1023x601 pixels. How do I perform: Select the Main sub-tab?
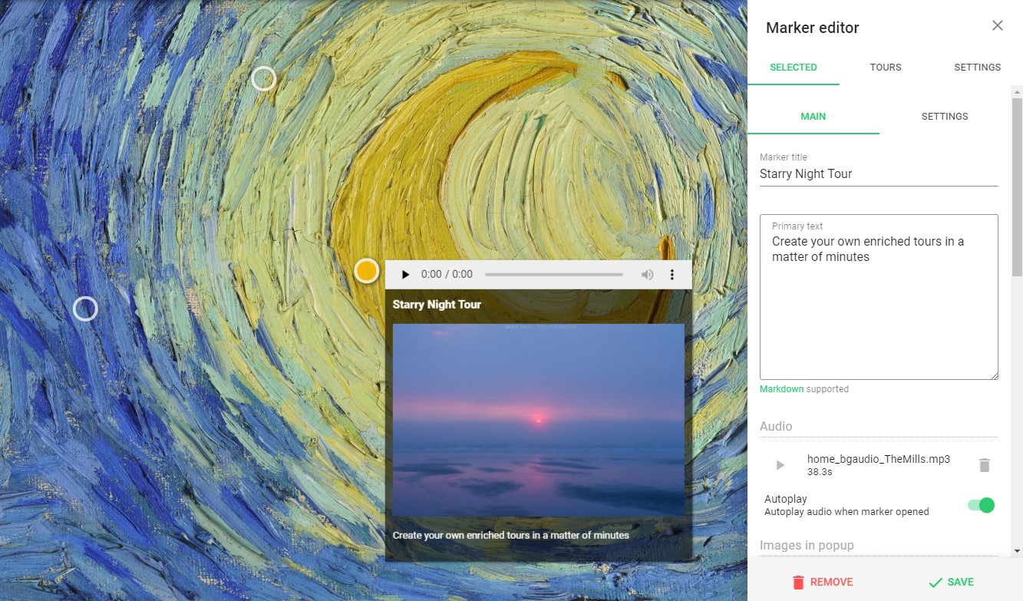click(813, 117)
